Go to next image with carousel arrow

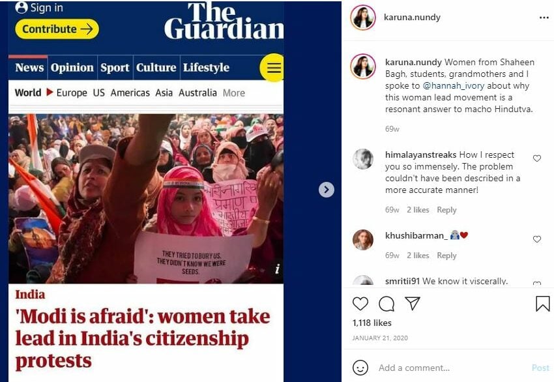click(x=326, y=190)
